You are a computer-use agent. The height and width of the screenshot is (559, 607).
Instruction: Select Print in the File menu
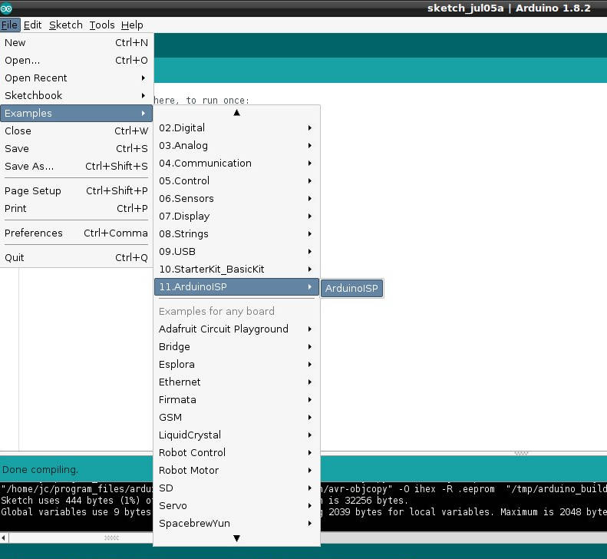tap(76, 208)
